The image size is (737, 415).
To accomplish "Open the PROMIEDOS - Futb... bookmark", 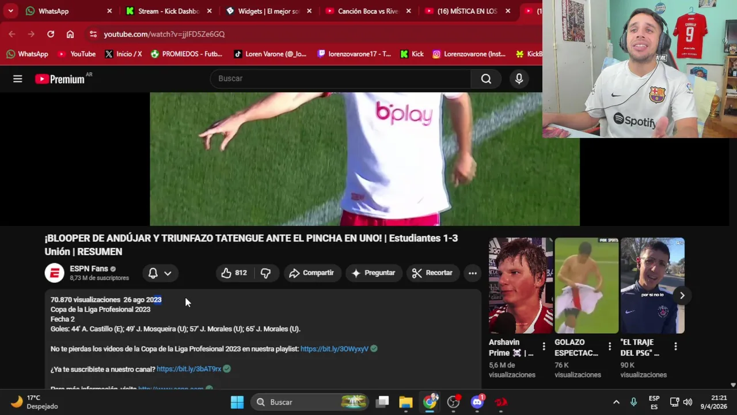I will point(187,54).
